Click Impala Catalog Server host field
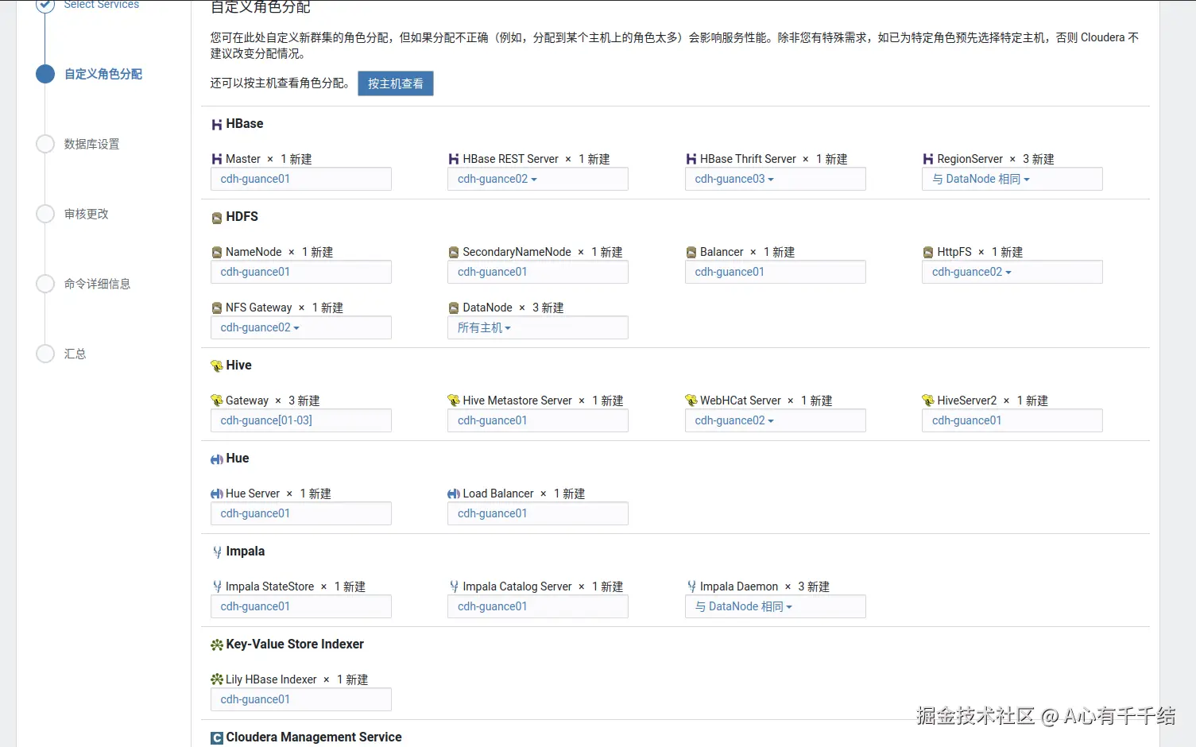The height and width of the screenshot is (747, 1196). [x=538, y=606]
